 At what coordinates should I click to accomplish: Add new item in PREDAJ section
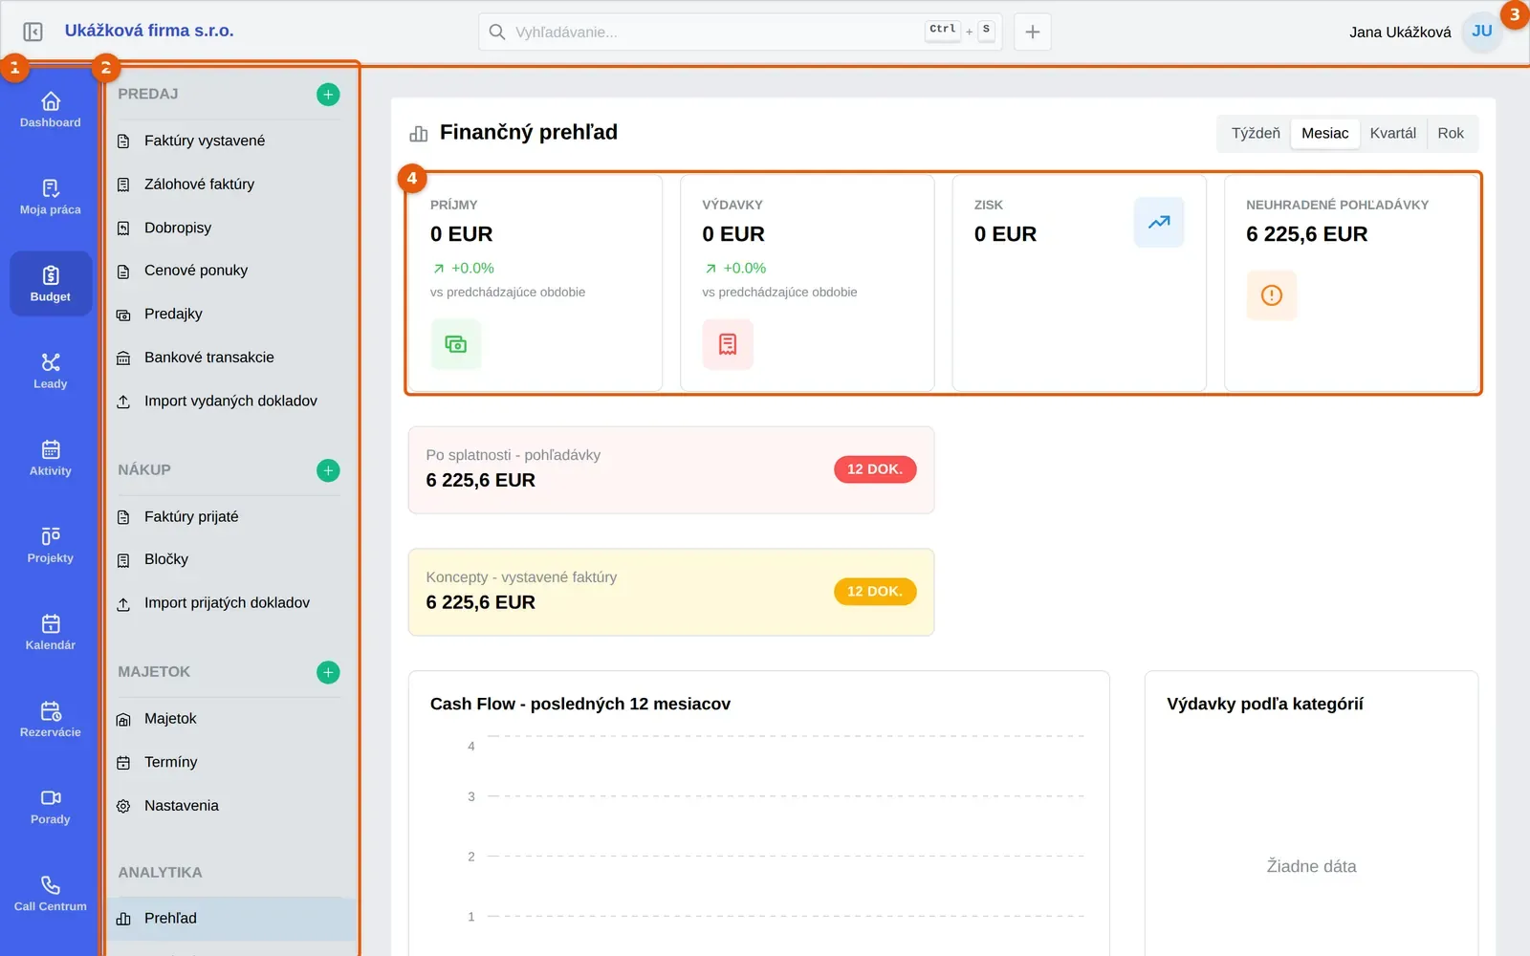pyautogui.click(x=328, y=95)
